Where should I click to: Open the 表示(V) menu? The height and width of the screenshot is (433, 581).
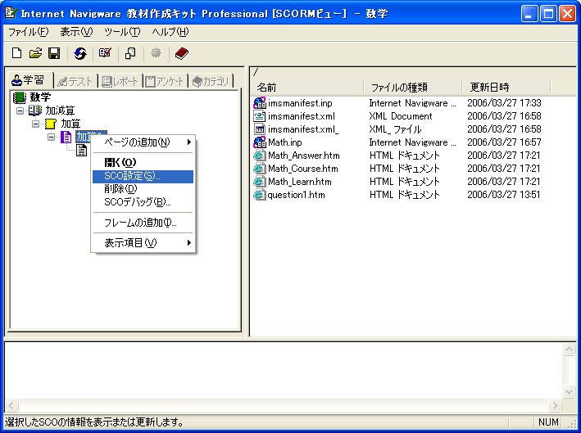tap(76, 32)
